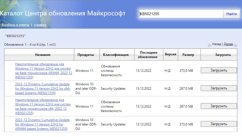This screenshot has height=137, width=242.
Task: Open the справка help link
Action: coord(40,25)
